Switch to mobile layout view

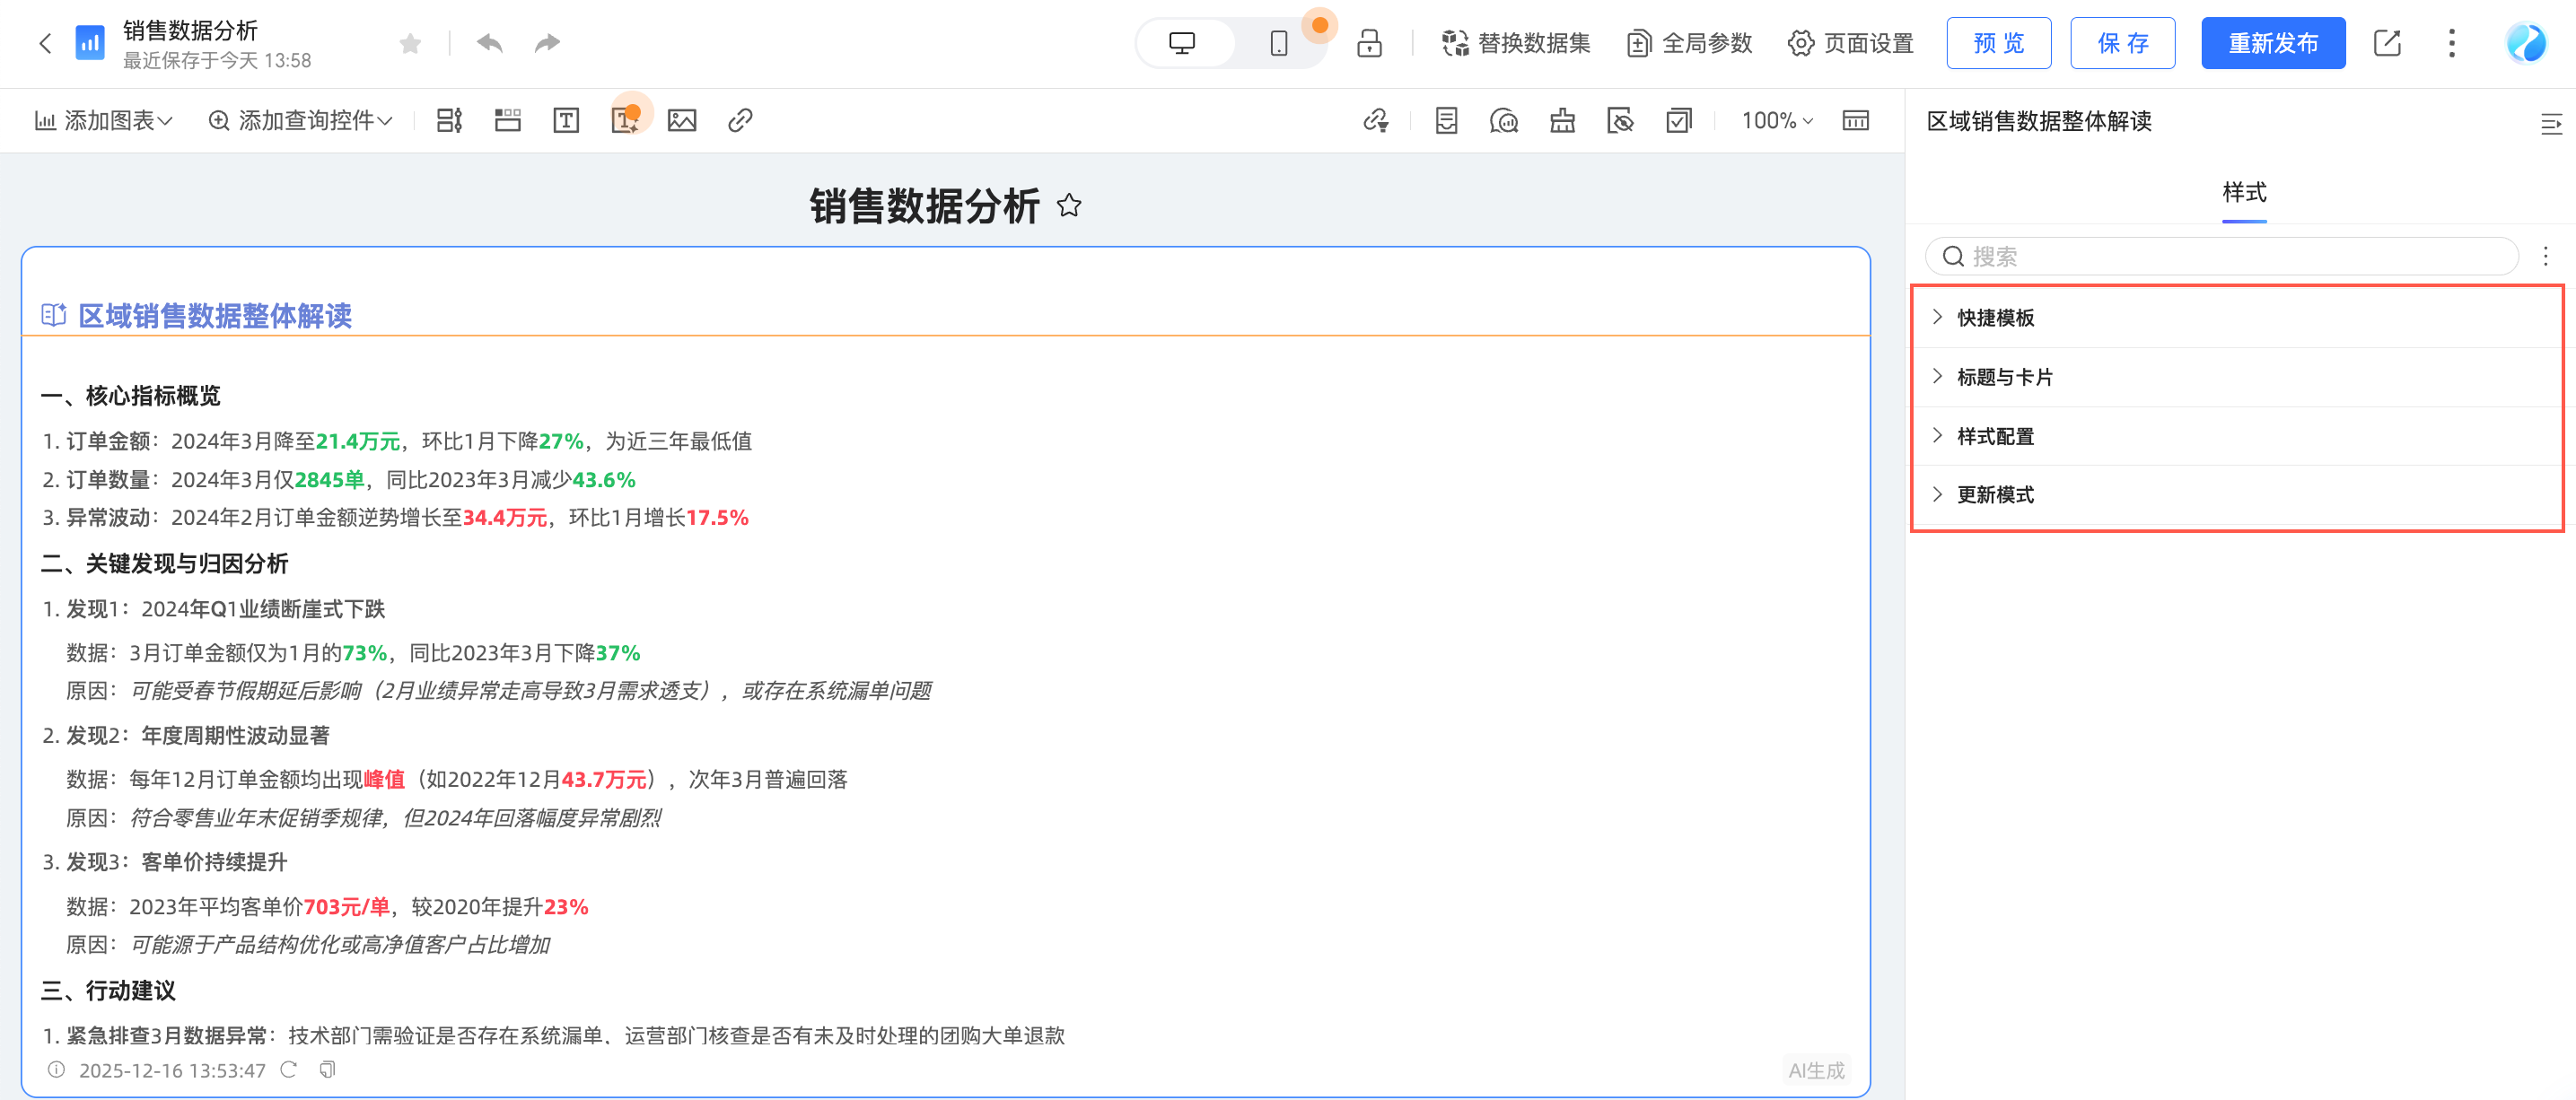click(x=1278, y=43)
